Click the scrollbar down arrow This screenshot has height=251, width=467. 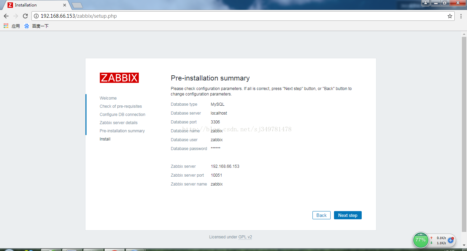pos(464,245)
